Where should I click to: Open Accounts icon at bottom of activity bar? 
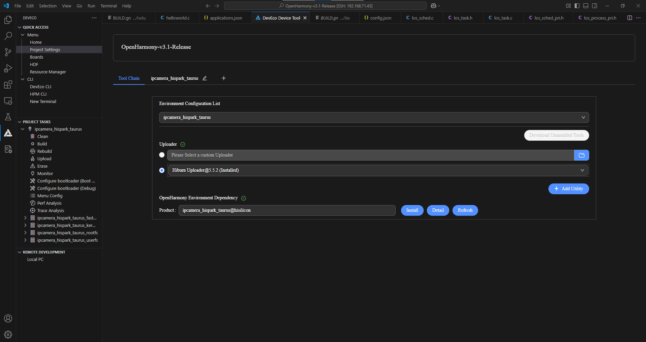(x=8, y=318)
